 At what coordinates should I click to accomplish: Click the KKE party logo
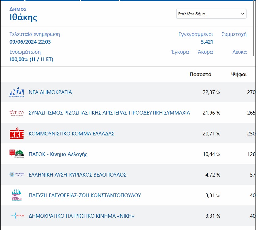coord(17,134)
